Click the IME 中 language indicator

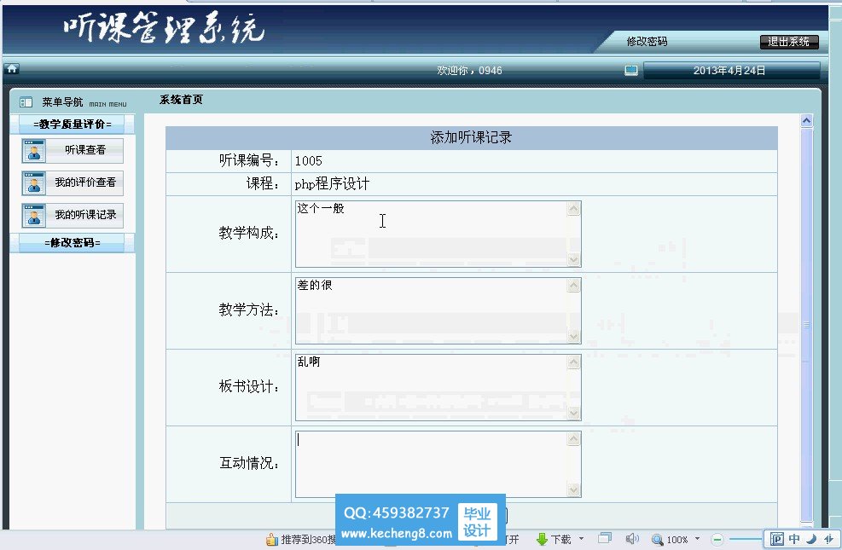click(x=794, y=539)
